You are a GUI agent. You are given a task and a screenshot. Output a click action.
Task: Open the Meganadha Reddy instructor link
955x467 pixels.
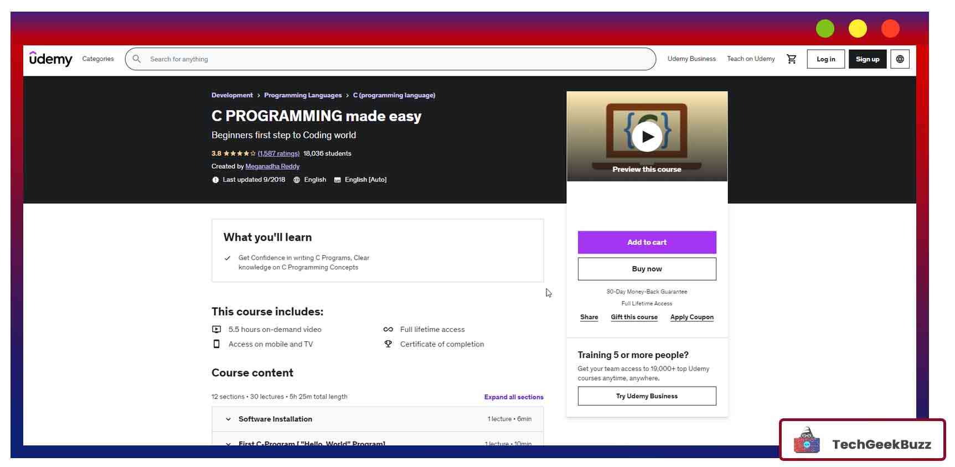[272, 167]
